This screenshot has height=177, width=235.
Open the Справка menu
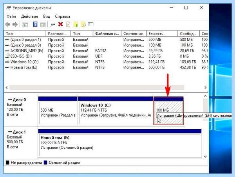pos(63,16)
